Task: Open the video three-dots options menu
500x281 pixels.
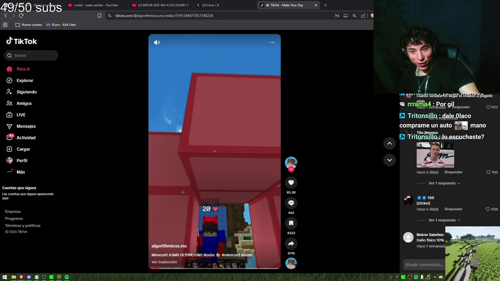Action: coord(272,43)
